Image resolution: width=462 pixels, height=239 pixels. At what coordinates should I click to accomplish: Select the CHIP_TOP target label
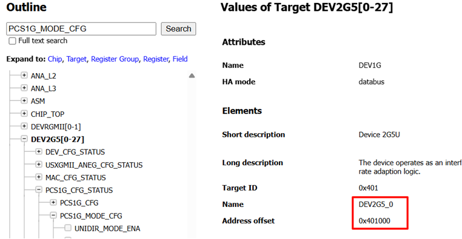tap(47, 114)
